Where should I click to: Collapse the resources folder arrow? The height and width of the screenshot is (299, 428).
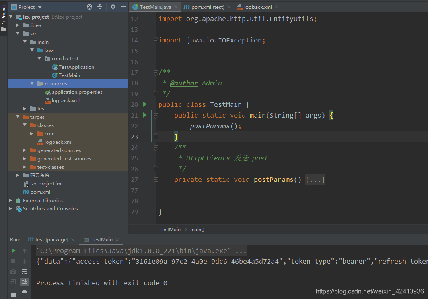(32, 83)
